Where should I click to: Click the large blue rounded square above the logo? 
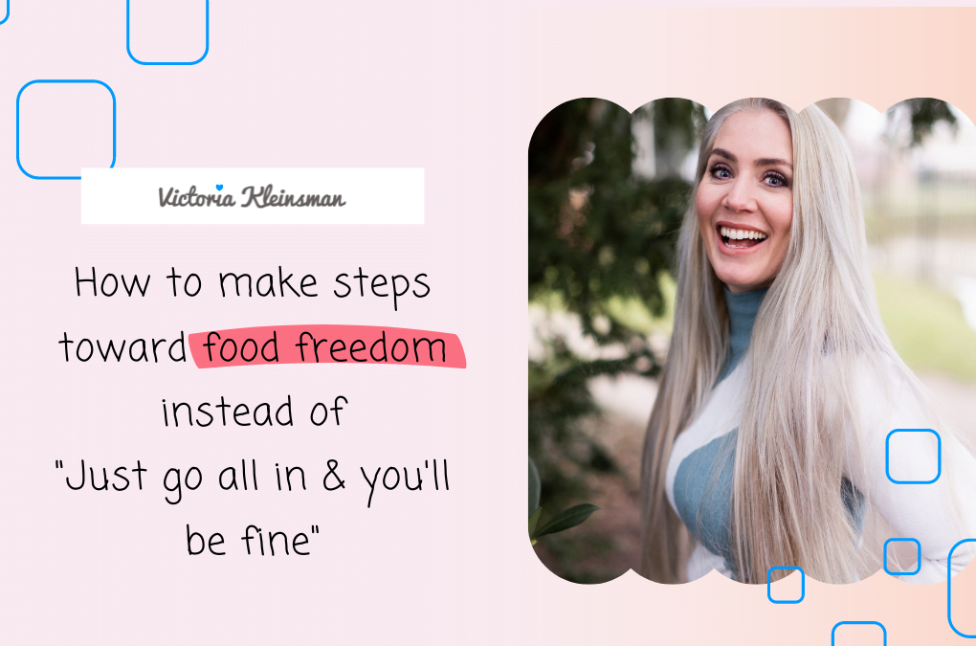pyautogui.click(x=66, y=129)
